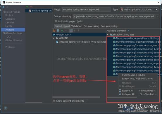Image resolution: width=162 pixels, height=114 pixels.
Task: Choose Collapse All in the context menu
Action: pos(138,94)
